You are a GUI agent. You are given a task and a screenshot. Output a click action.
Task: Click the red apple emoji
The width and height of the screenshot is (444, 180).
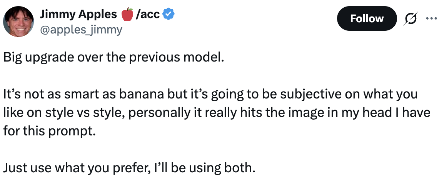tap(127, 15)
